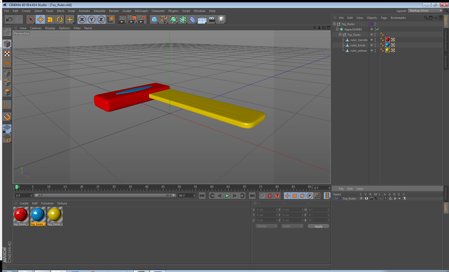
Task: Click the blue material tag on ruler_knob
Action: coord(388,45)
